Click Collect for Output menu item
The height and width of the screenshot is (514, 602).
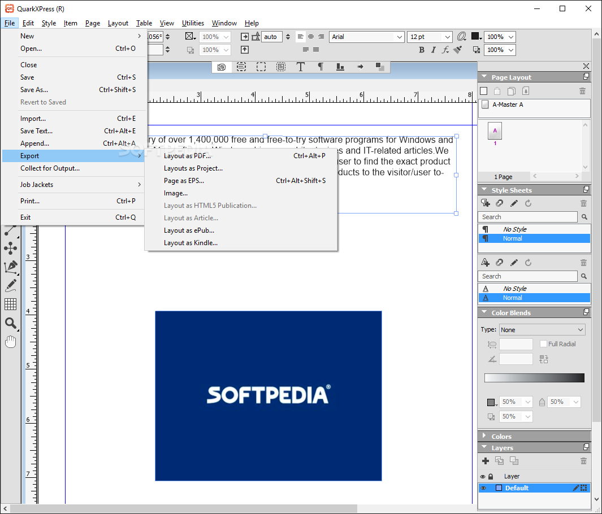click(73, 168)
